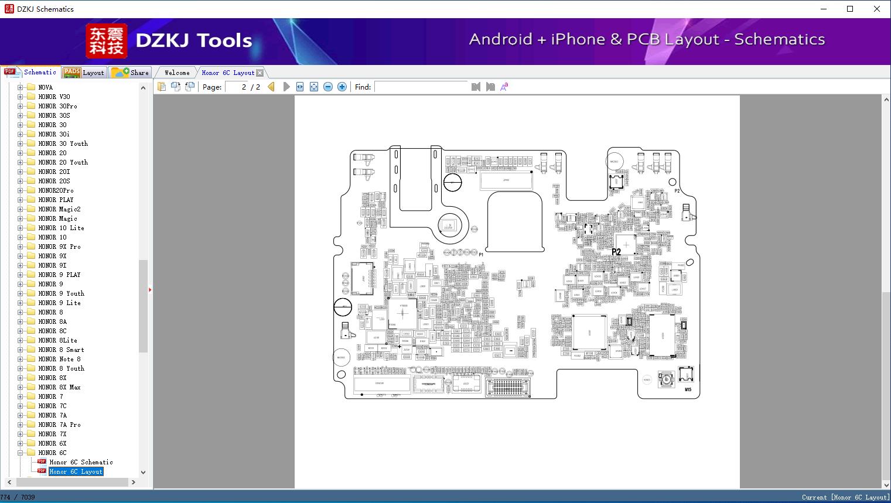The width and height of the screenshot is (891, 503).
Task: Find the previous search match
Action: pos(476,87)
